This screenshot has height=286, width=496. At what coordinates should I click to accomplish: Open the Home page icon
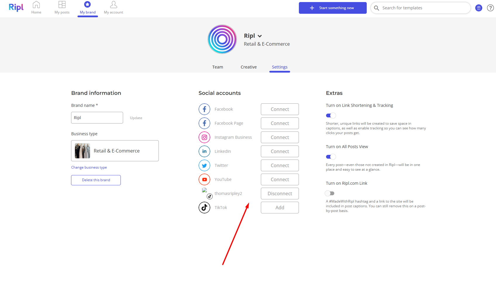coord(36,5)
